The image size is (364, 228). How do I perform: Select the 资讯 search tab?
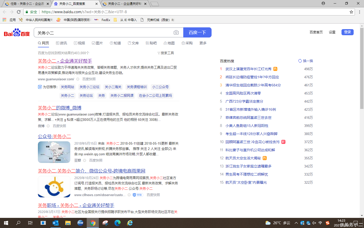tap(61, 43)
